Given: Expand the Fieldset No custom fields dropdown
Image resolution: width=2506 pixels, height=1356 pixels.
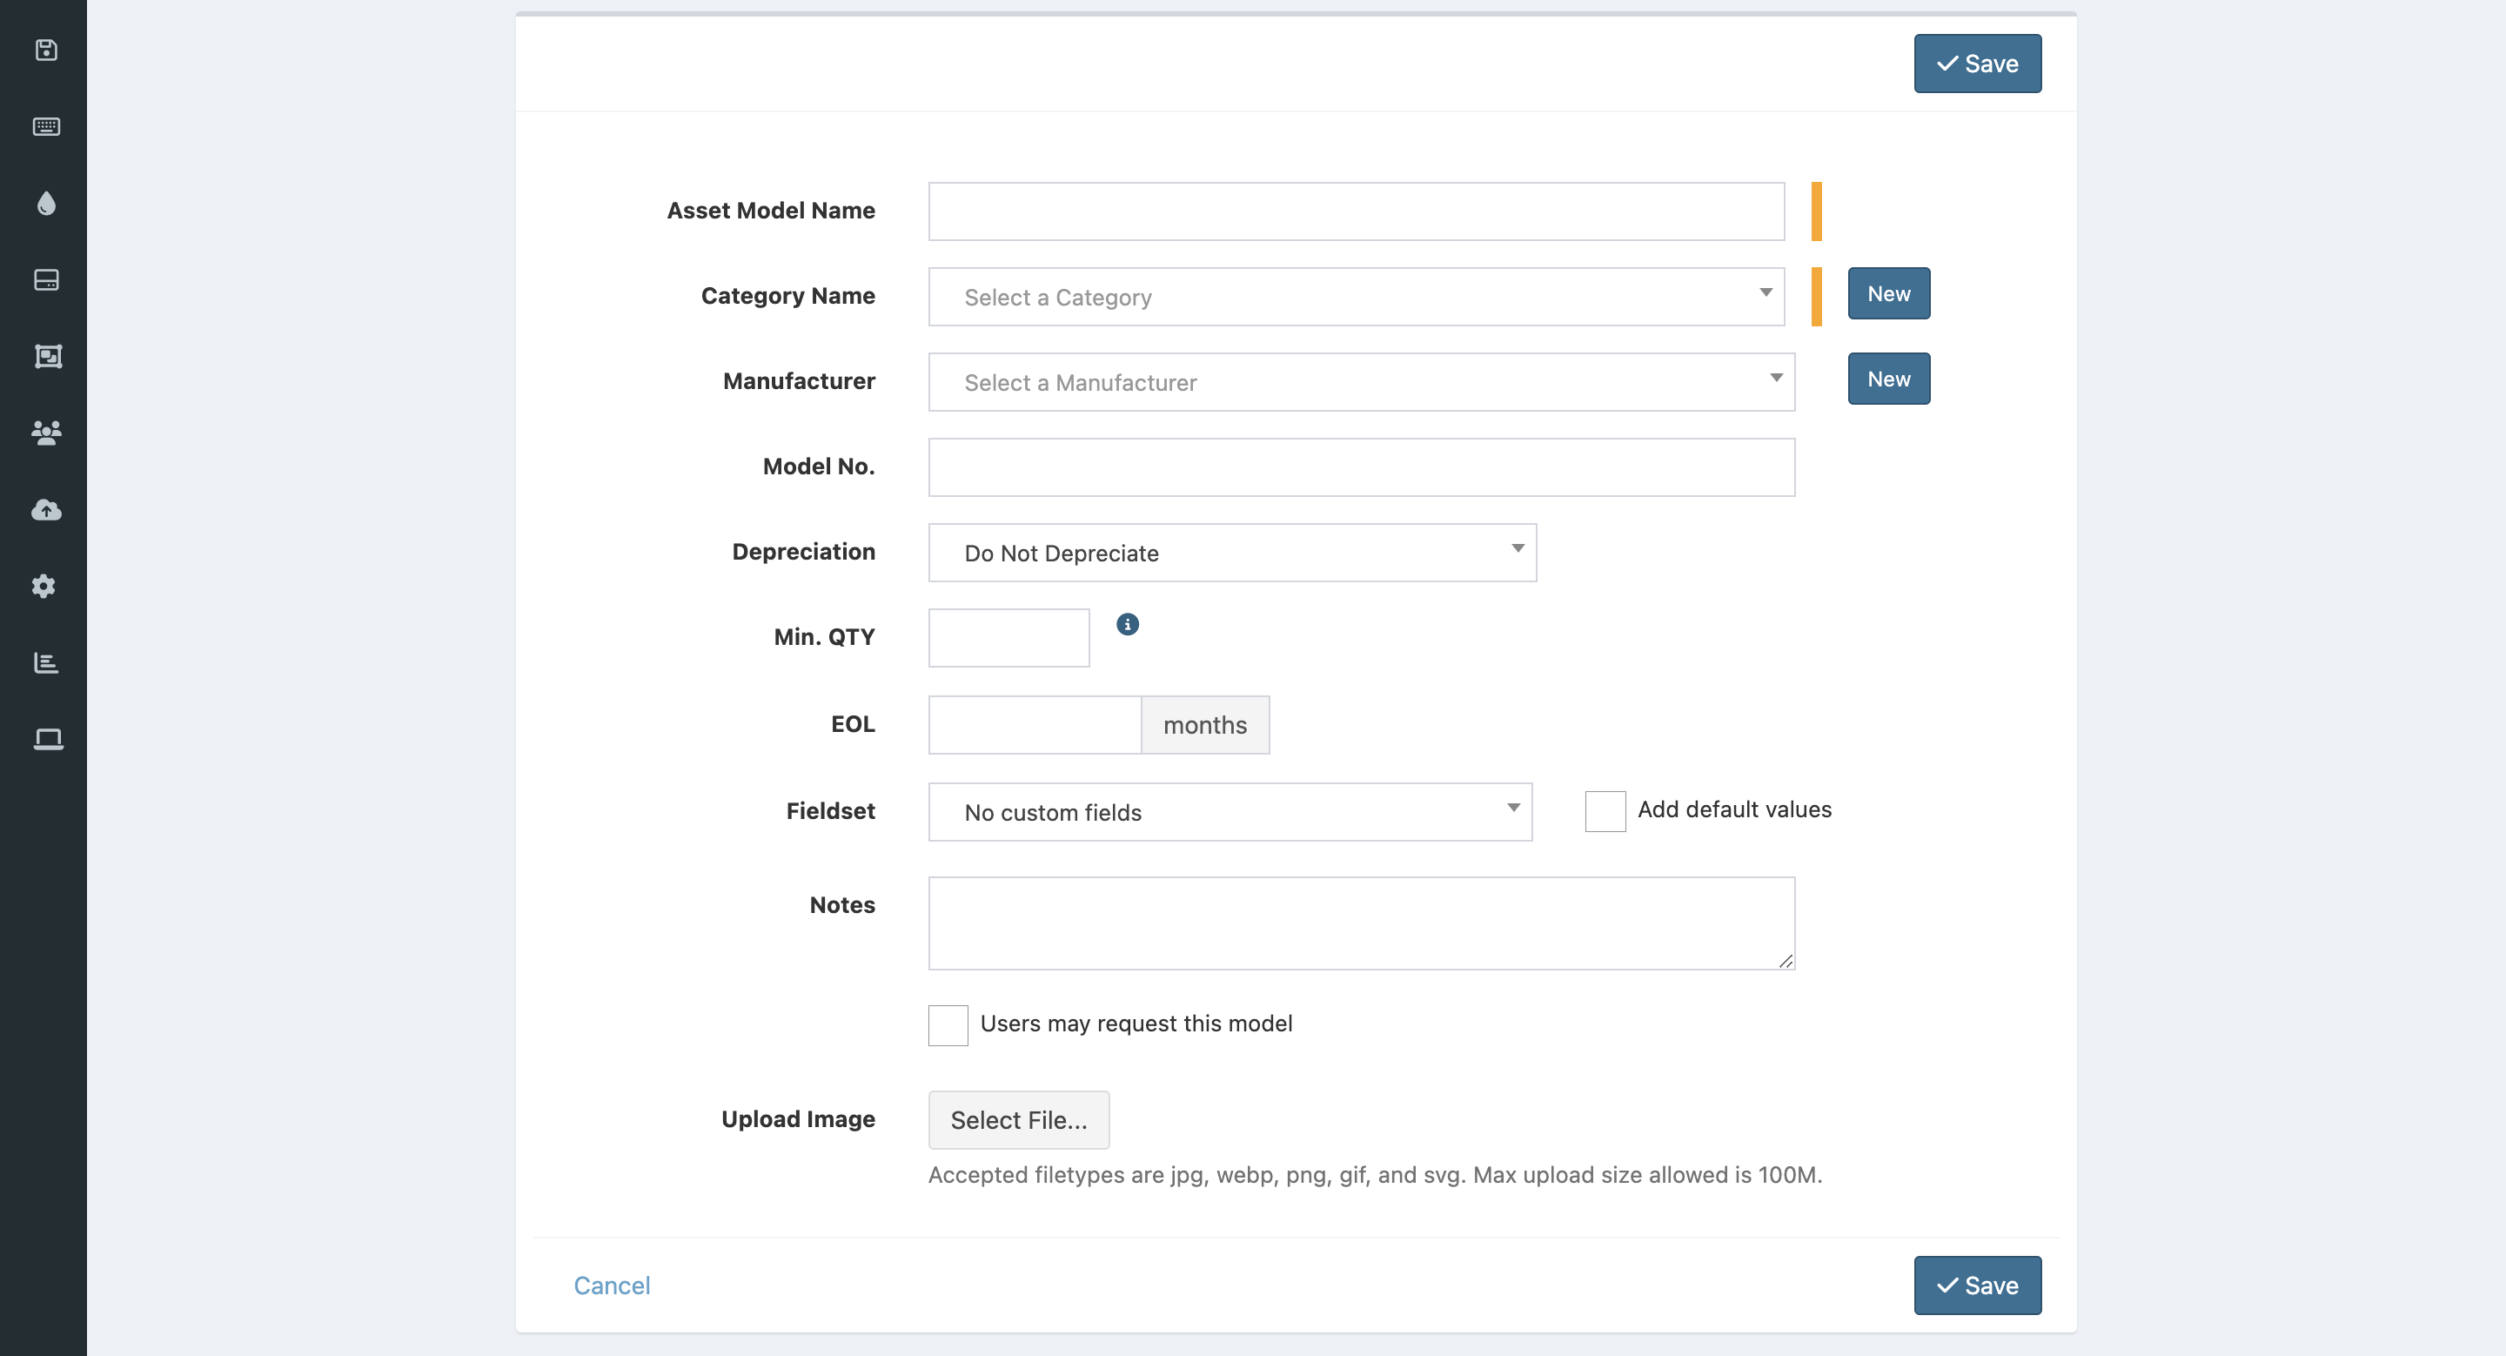Looking at the screenshot, I should (x=1229, y=812).
